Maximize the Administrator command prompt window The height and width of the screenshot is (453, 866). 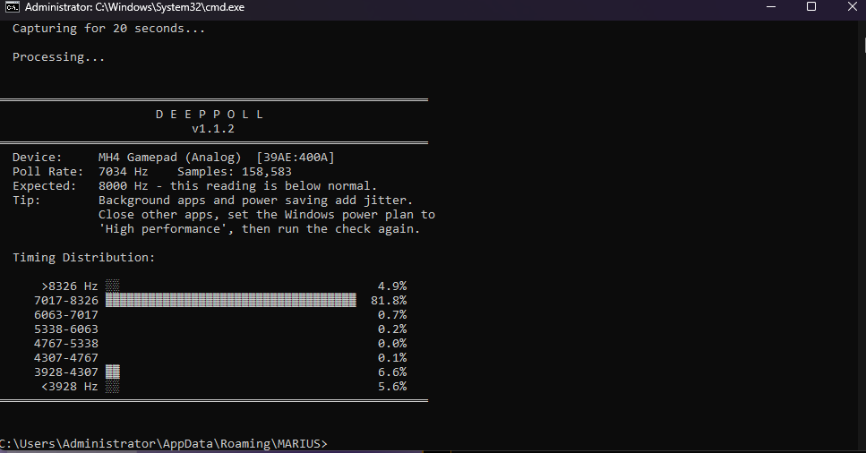pos(811,6)
